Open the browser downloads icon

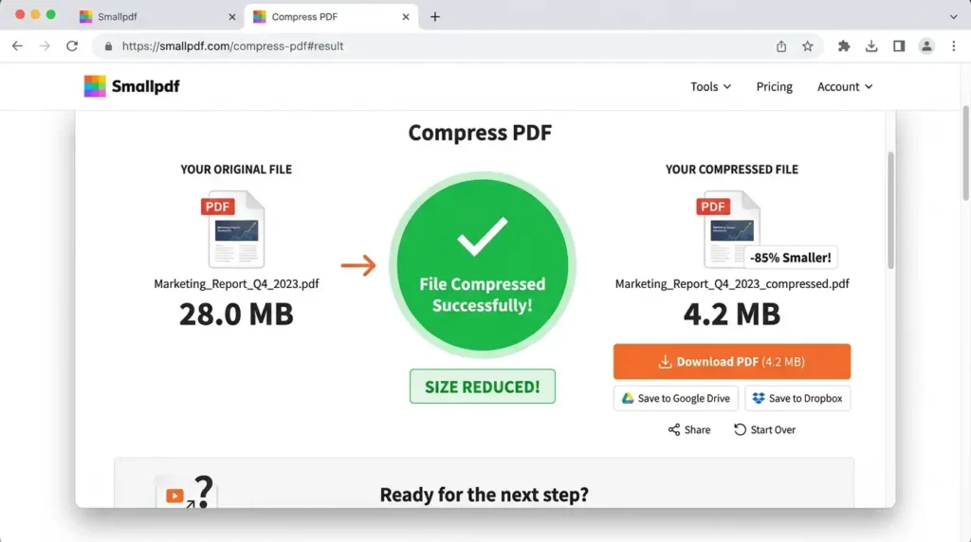871,45
